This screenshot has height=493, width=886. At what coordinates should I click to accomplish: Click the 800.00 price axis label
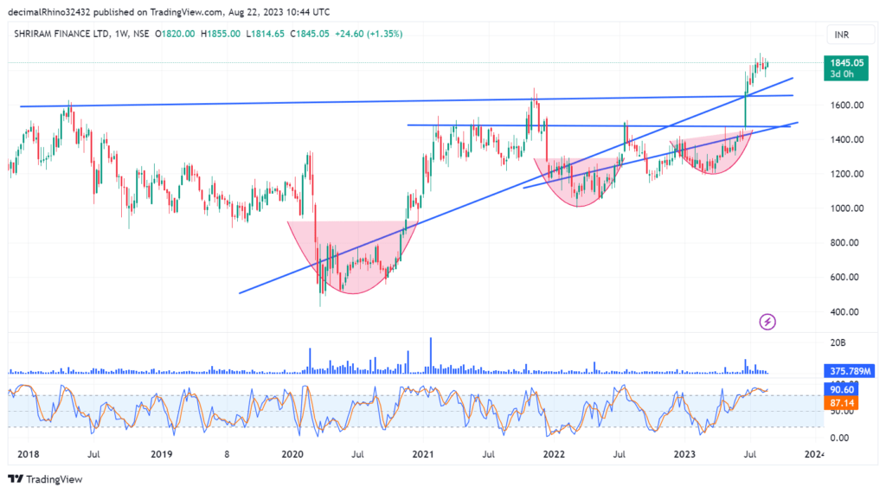(x=844, y=243)
